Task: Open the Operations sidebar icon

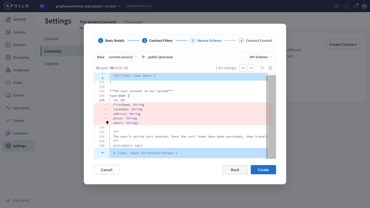Action: 8,108
